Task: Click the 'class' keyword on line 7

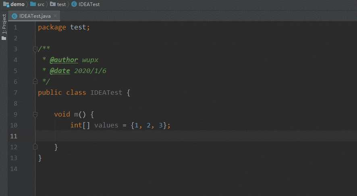Action: [76, 93]
